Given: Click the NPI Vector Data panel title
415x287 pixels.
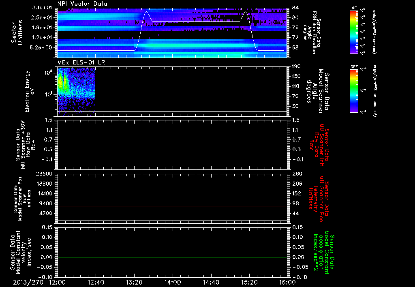Looking at the screenshot, I should tap(83, 4).
